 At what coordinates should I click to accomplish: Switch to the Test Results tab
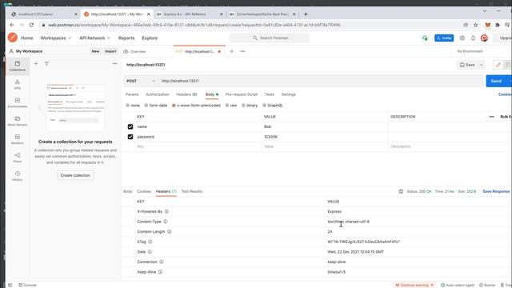192,191
